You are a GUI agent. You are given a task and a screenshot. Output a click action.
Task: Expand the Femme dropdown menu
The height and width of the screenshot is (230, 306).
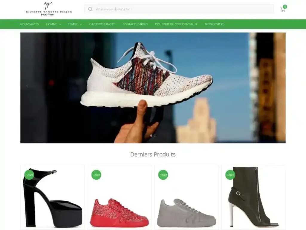click(x=75, y=24)
